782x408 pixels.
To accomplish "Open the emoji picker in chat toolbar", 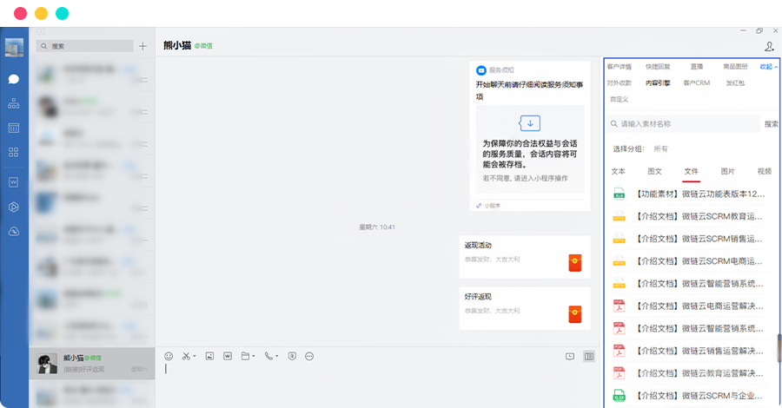I will tap(169, 356).
